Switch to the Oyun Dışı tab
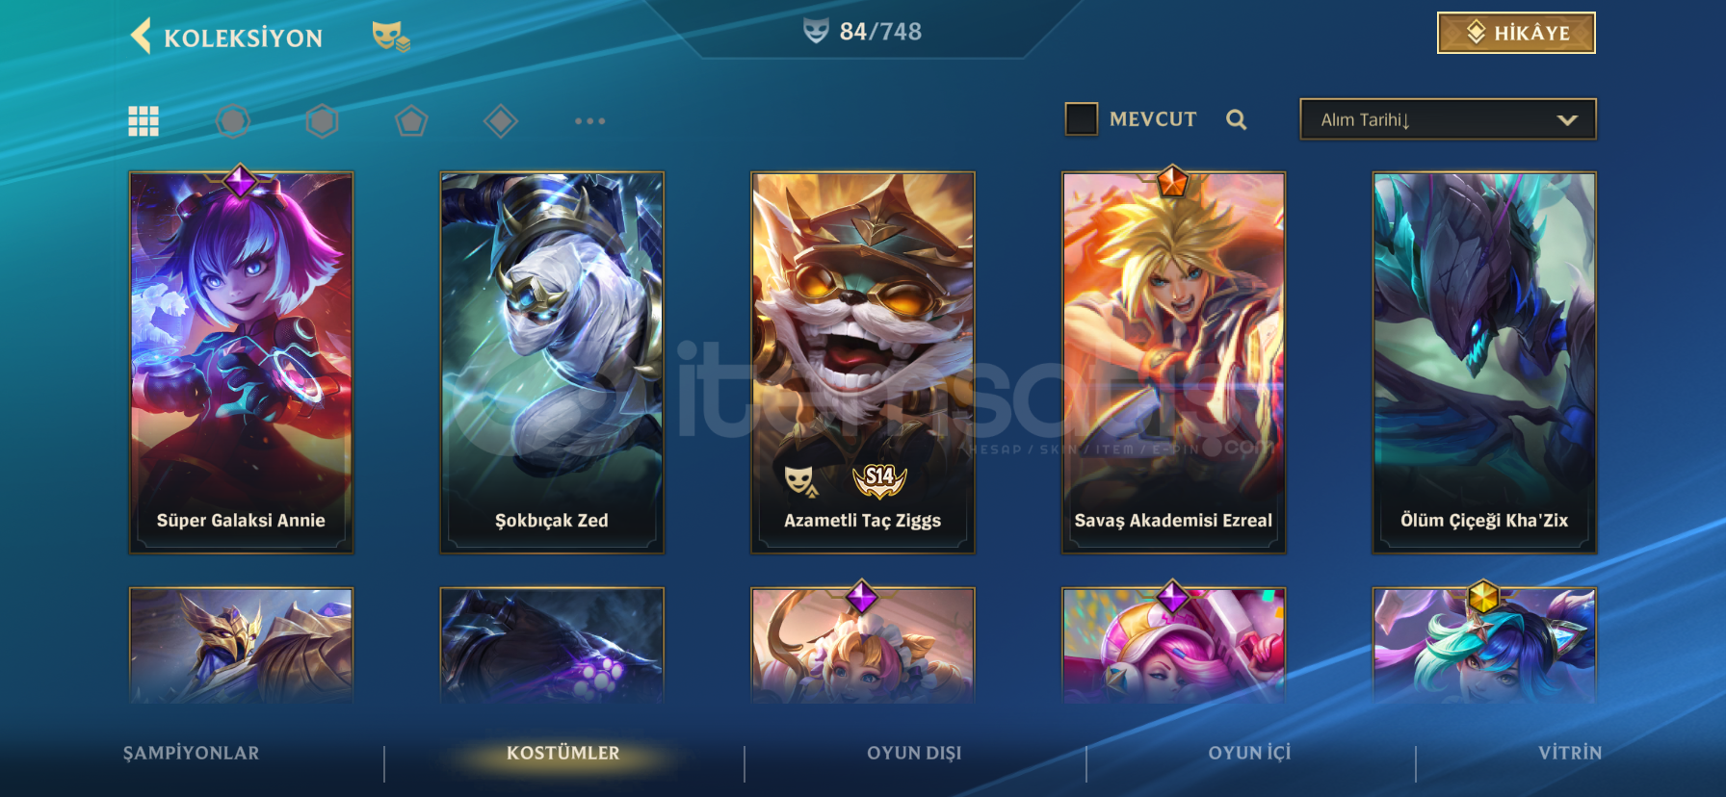The image size is (1726, 797). (914, 753)
